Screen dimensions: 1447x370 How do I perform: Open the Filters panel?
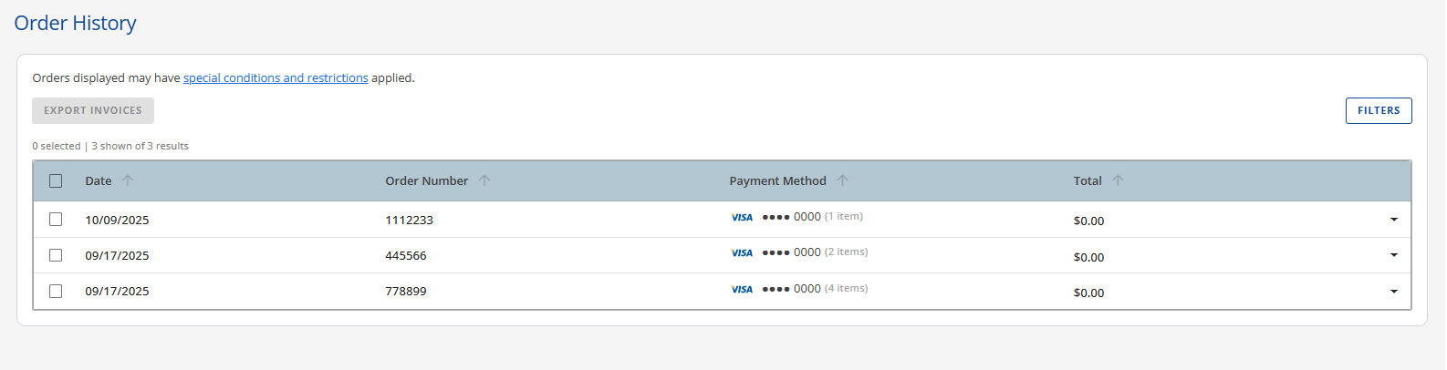click(1378, 110)
